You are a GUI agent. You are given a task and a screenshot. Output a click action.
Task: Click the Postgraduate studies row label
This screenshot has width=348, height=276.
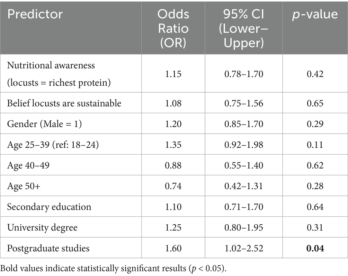click(x=48, y=248)
